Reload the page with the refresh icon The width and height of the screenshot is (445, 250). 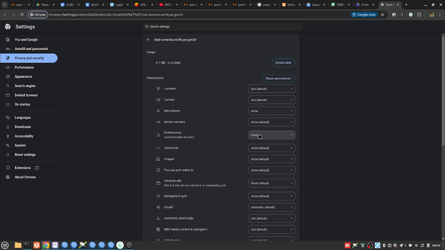pos(22,14)
